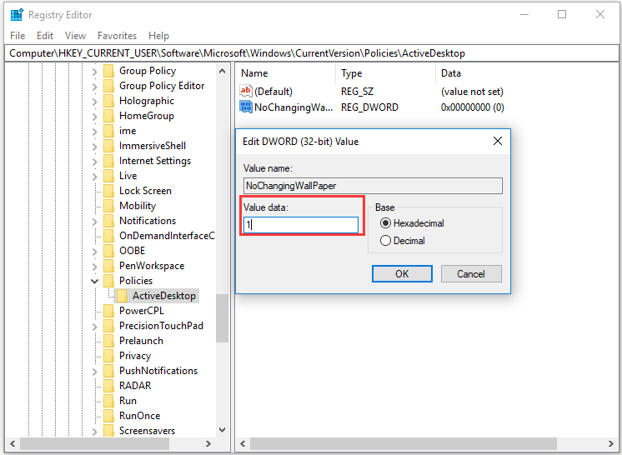Close the Edit DWORD dialog with X
Viewport: 622px width, 455px height.
pos(498,141)
